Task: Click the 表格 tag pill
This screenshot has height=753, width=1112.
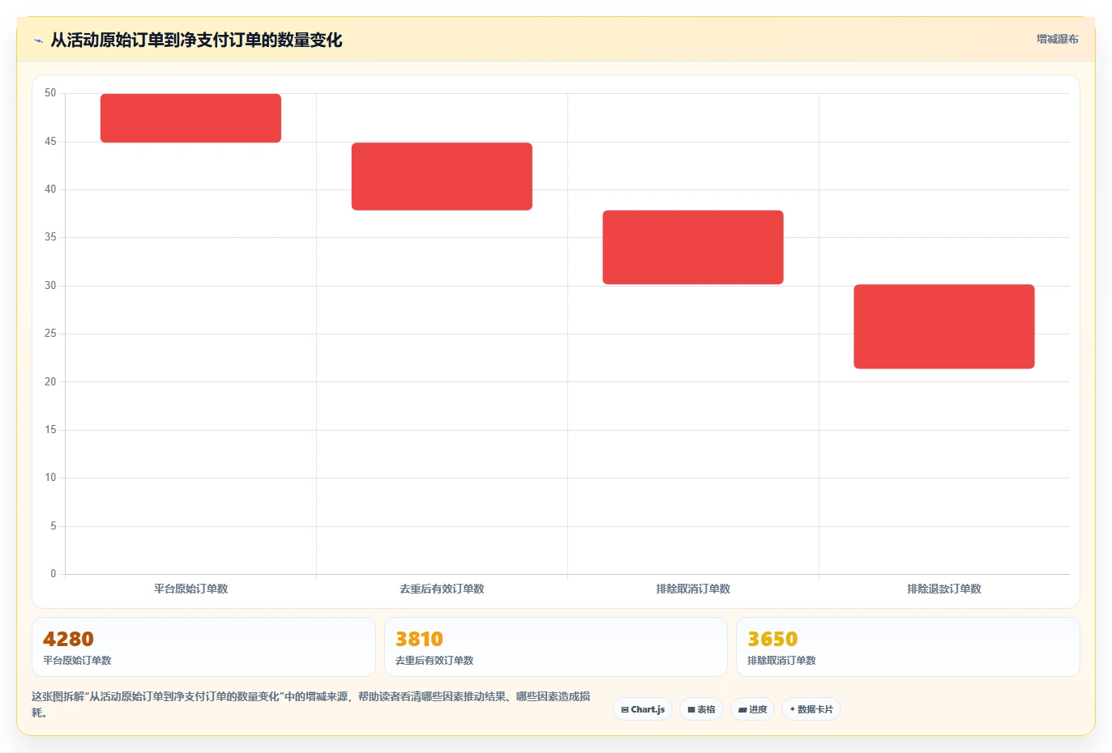Action: 701,709
